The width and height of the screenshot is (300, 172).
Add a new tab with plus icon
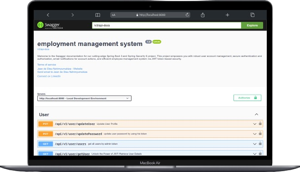pyautogui.click(x=227, y=15)
